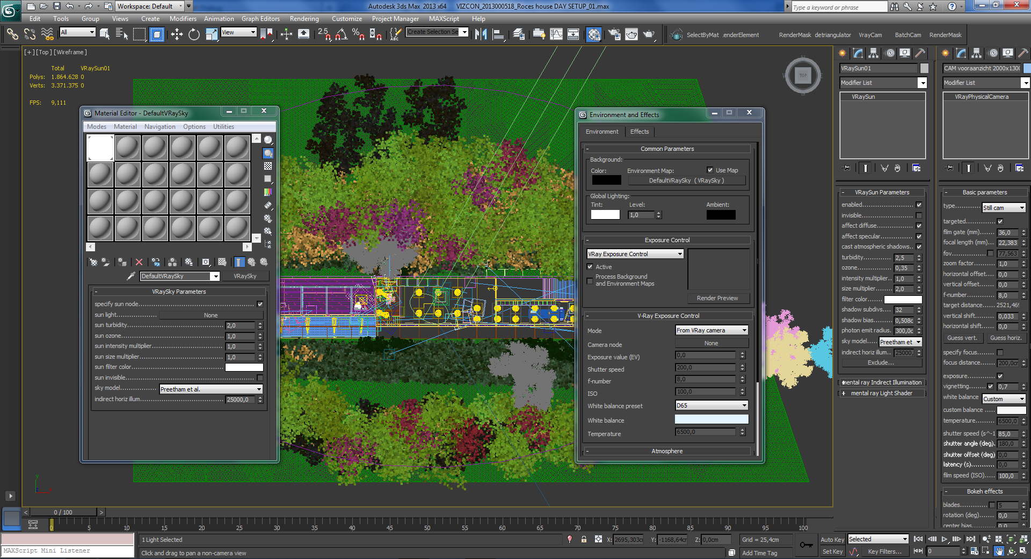
Task: Select the Select and Link tool
Action: pyautogui.click(x=12, y=34)
